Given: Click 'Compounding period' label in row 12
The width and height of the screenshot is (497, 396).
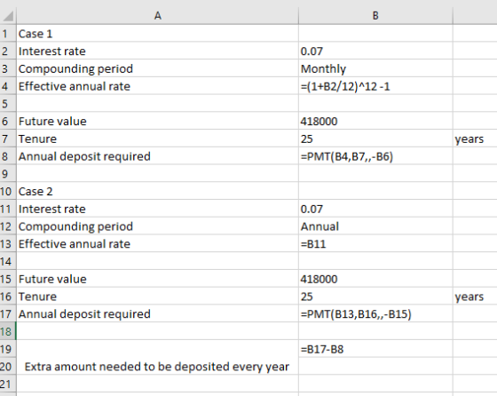Looking at the screenshot, I should point(75,226).
